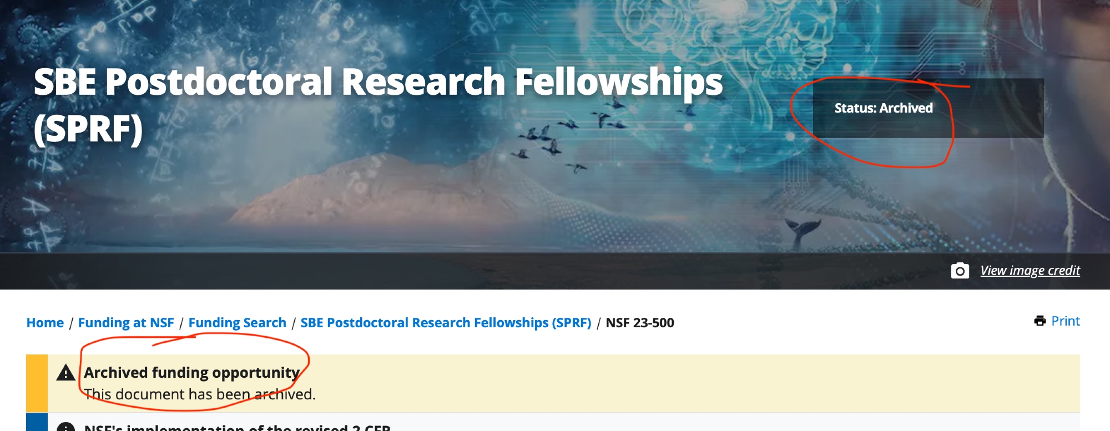Click the whale tail in banner image
1110x431 pixels.
[803, 229]
